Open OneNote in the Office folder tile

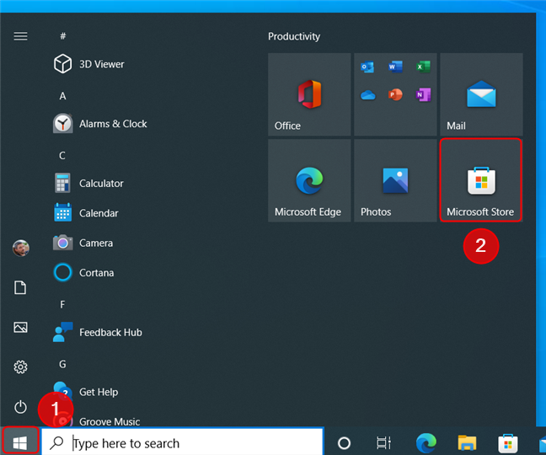(423, 94)
